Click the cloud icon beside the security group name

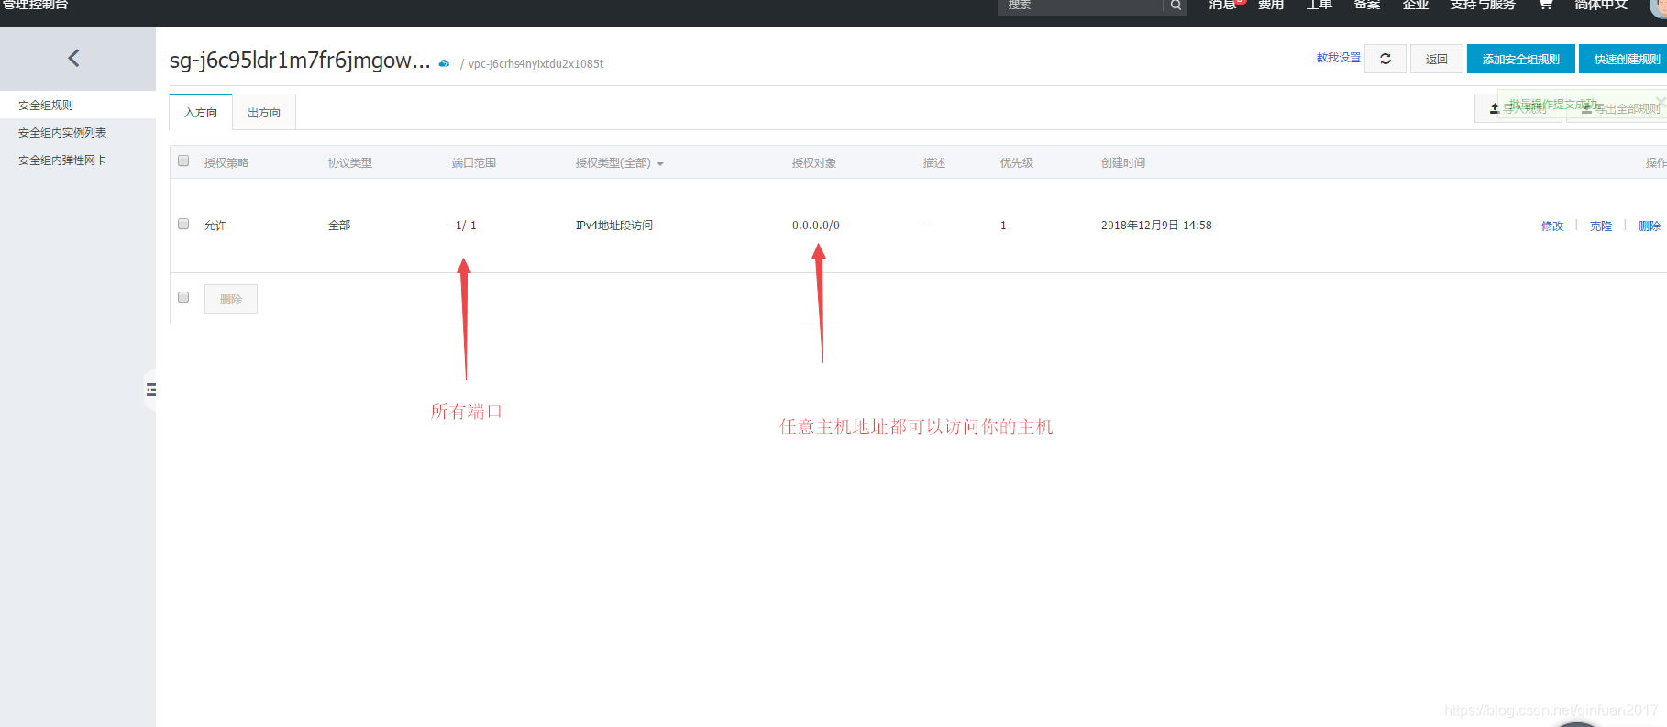(x=444, y=63)
